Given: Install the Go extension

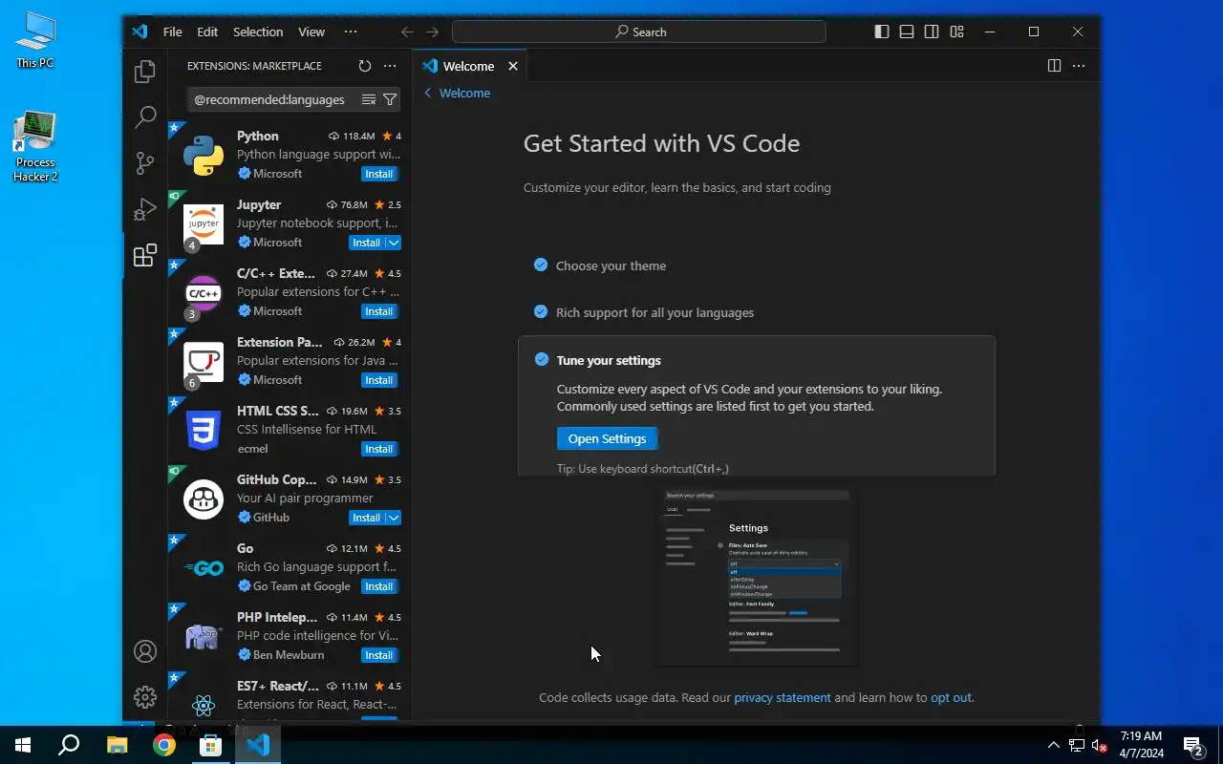Looking at the screenshot, I should (x=379, y=586).
